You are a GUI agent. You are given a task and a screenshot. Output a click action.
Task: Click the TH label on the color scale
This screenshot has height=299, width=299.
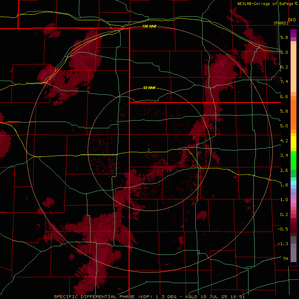[285, 259]
